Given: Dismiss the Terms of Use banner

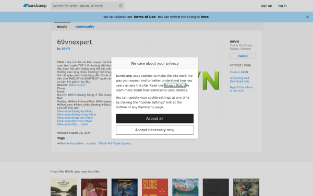Looking at the screenshot, I should (x=307, y=17).
